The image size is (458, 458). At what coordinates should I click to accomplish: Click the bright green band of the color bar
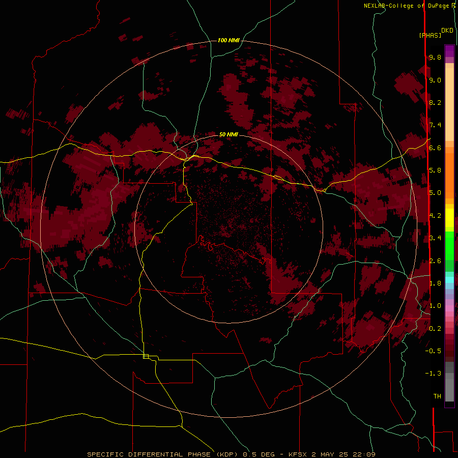point(449,245)
